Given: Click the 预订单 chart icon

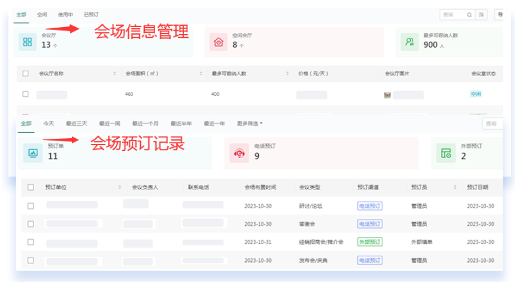Looking at the screenshot, I should coord(33,153).
